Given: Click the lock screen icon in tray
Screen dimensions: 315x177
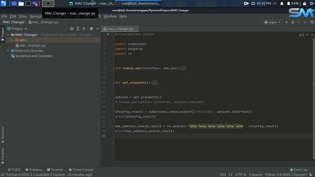Looking at the screenshot, I should pos(305,3).
